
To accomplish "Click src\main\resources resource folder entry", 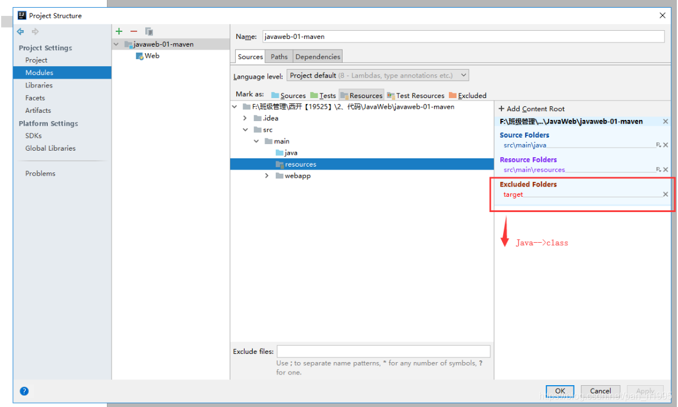I will pyautogui.click(x=534, y=170).
